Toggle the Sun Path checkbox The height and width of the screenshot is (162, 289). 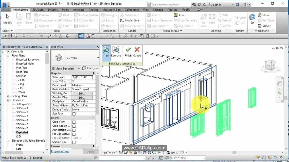pyautogui.click(x=74, y=114)
